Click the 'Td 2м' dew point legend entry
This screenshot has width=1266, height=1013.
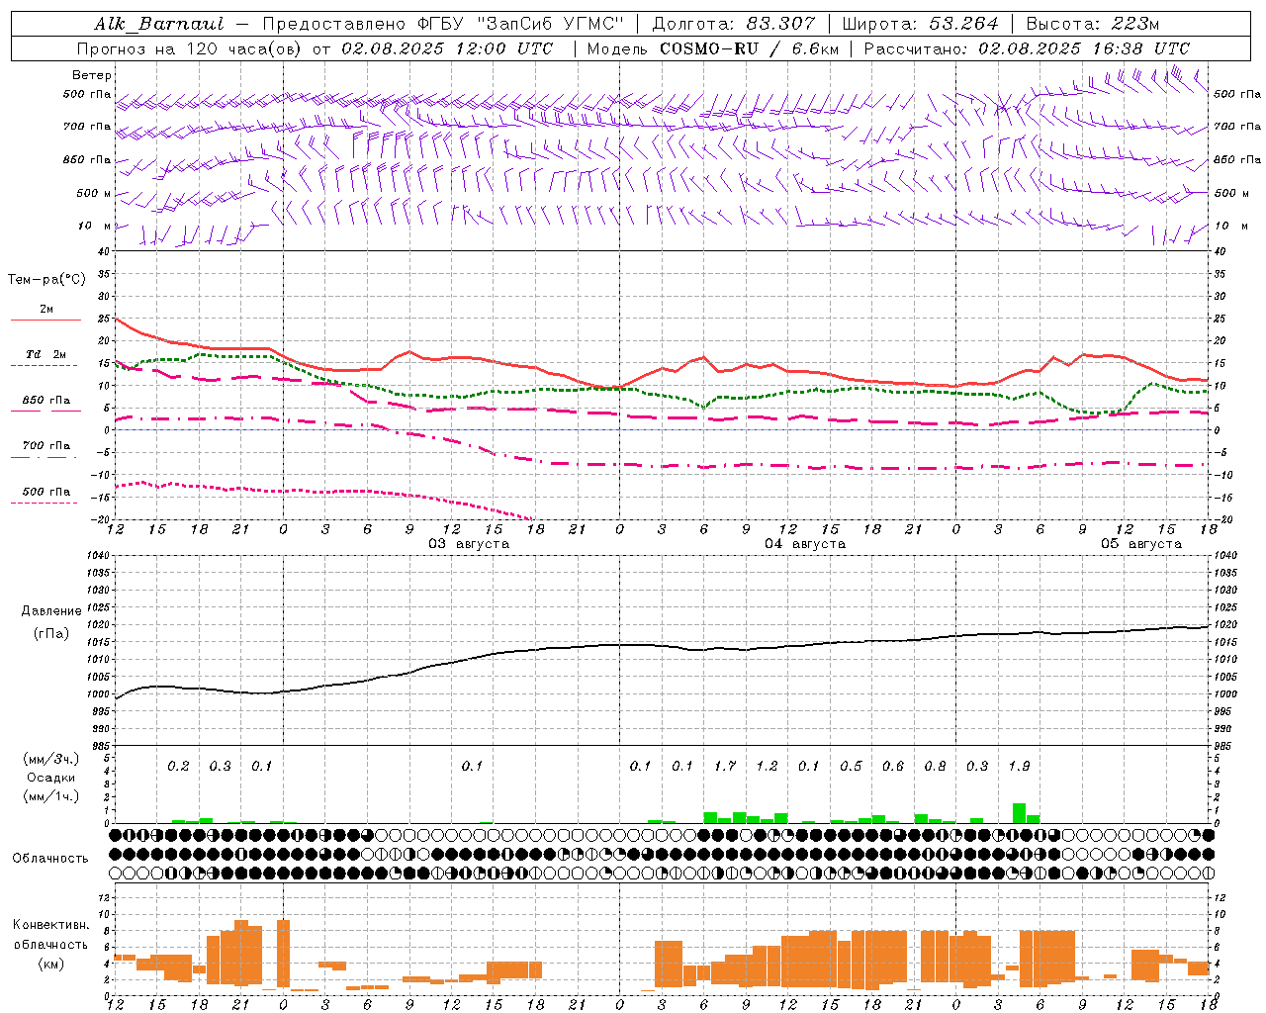click(46, 354)
